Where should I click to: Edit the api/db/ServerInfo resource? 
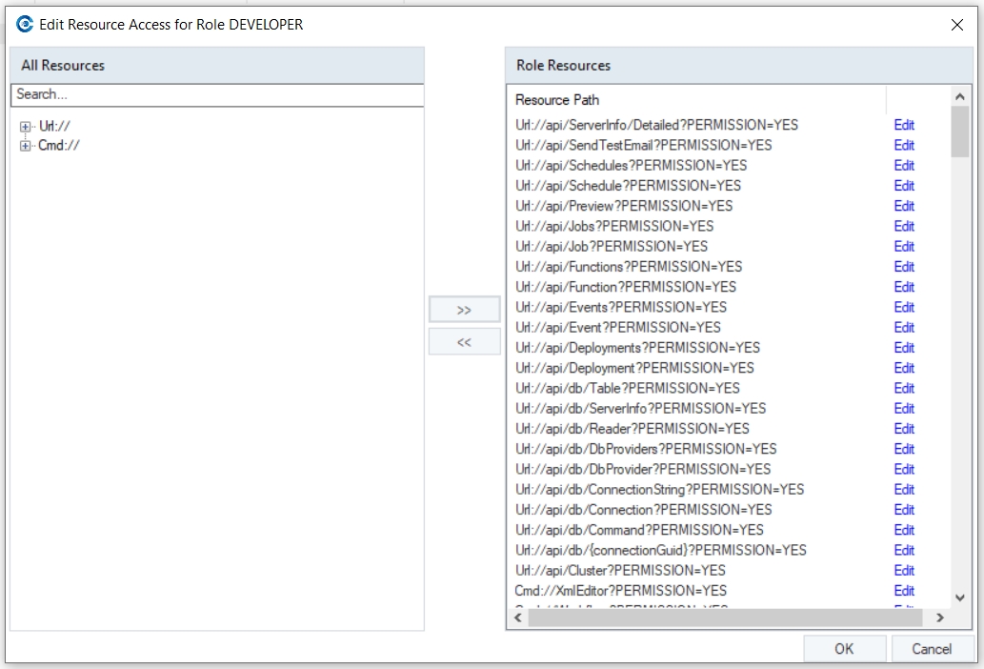pos(904,409)
